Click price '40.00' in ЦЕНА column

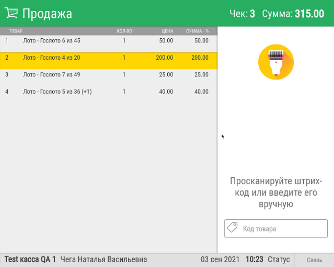point(166,92)
